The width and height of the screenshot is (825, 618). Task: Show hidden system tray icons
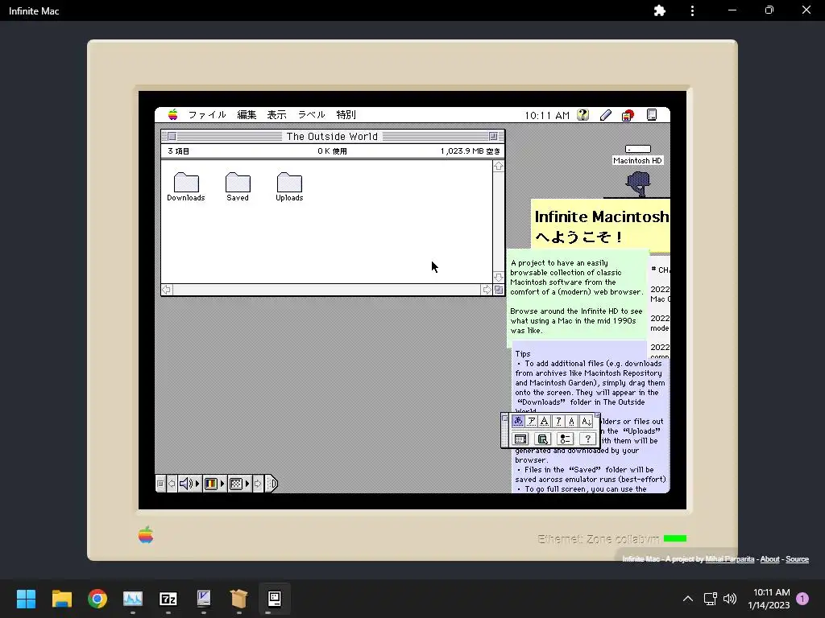point(688,599)
